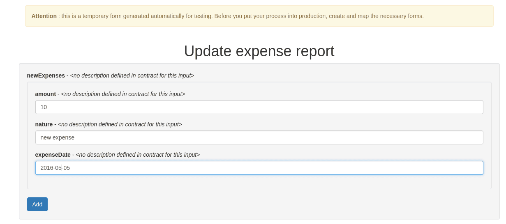
Task: Click the temporary form warning message text
Action: coord(243,16)
